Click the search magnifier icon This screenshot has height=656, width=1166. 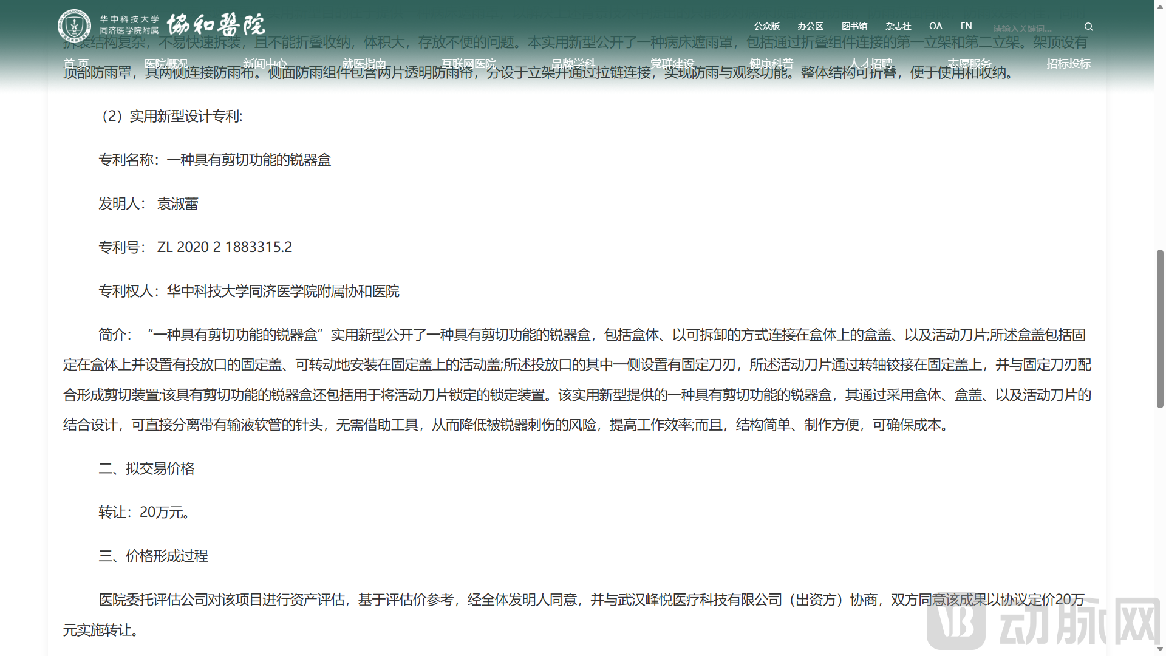tap(1088, 27)
